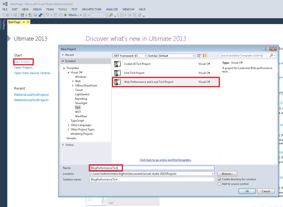Expand Other Project Types node

69,129
